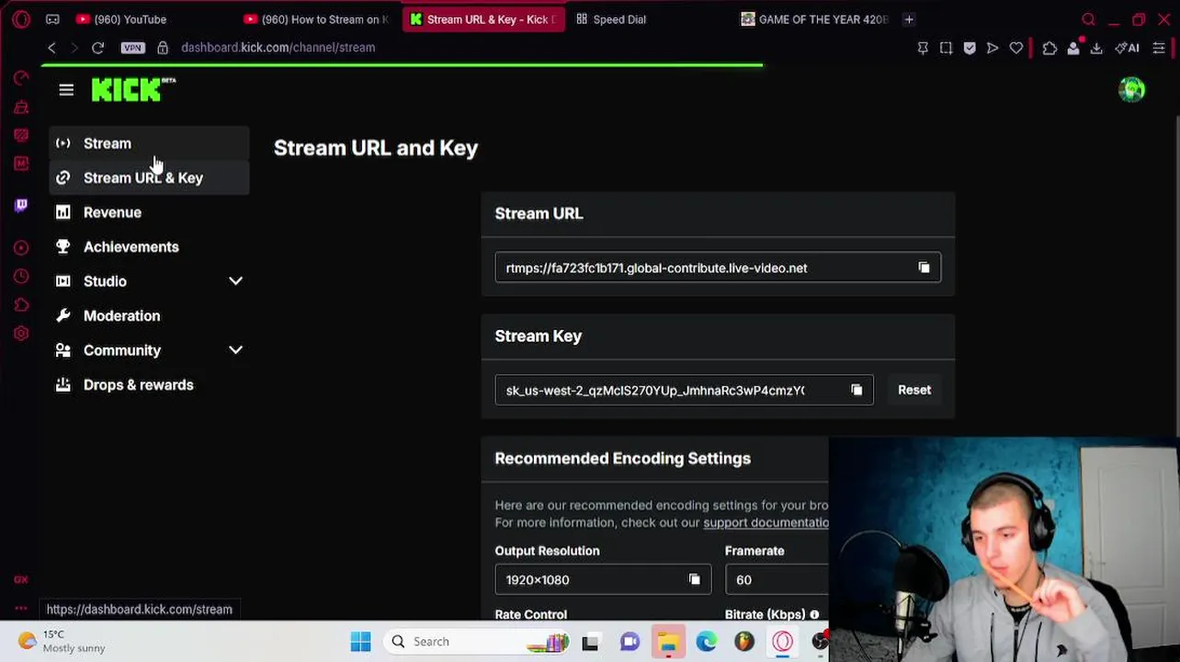Open a new browser tab
The image size is (1180, 662).
tap(909, 19)
